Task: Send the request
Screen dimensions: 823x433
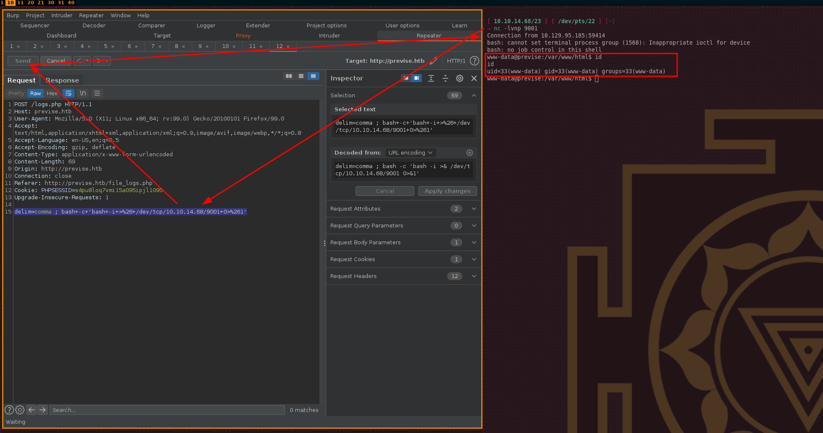Action: pyautogui.click(x=23, y=61)
